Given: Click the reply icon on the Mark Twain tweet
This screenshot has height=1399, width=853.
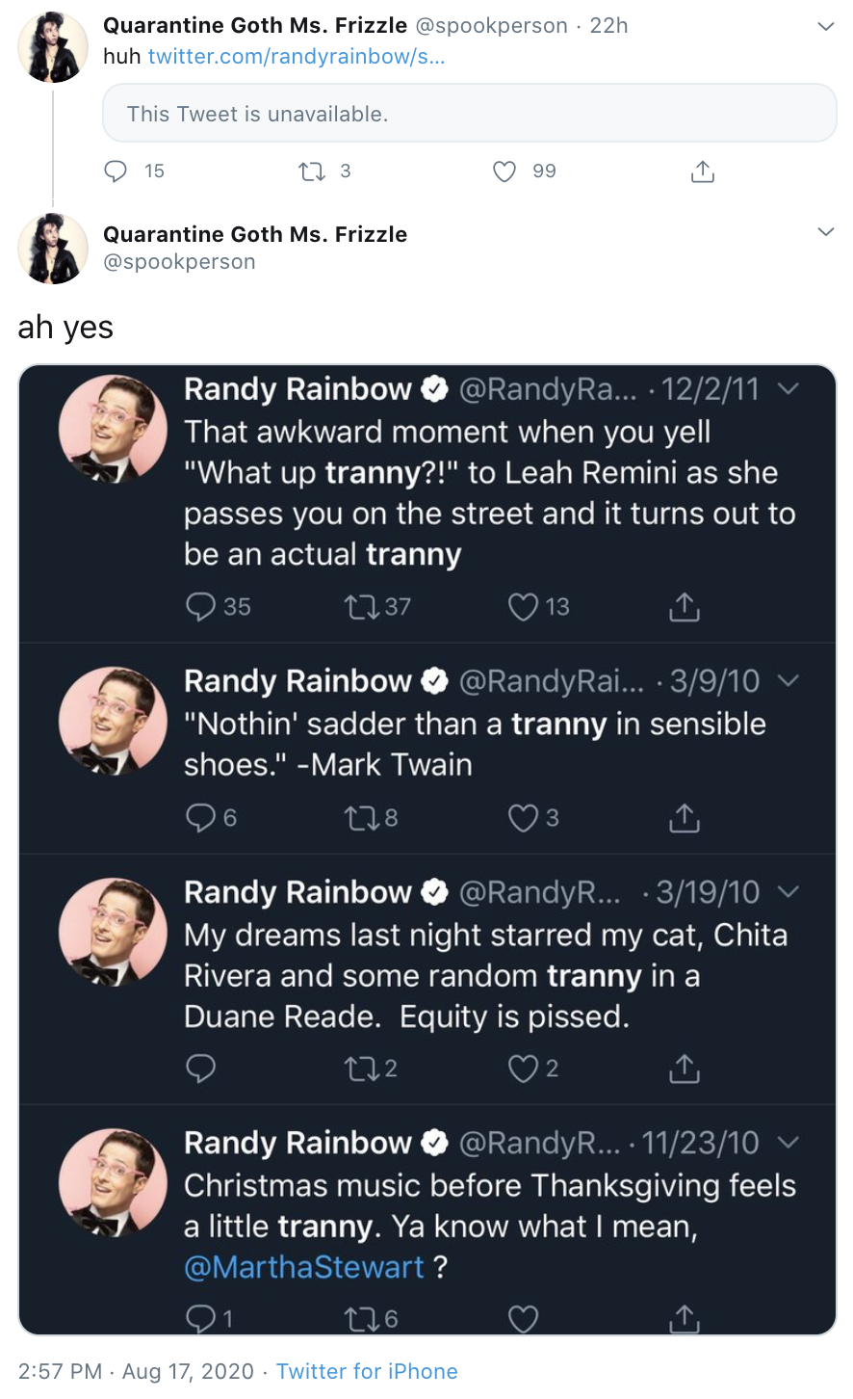Looking at the screenshot, I should coord(199,817).
